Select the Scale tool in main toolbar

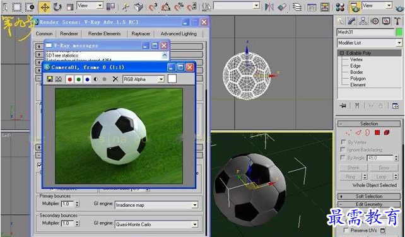[69, 7]
